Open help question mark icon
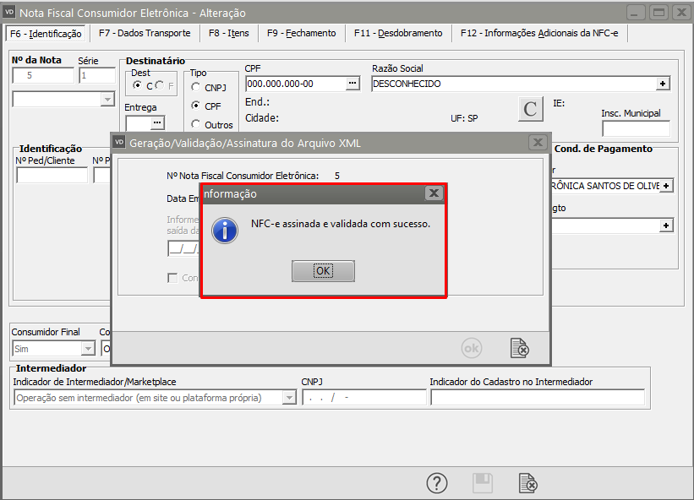Image resolution: width=694 pixels, height=500 pixels. coord(437,483)
